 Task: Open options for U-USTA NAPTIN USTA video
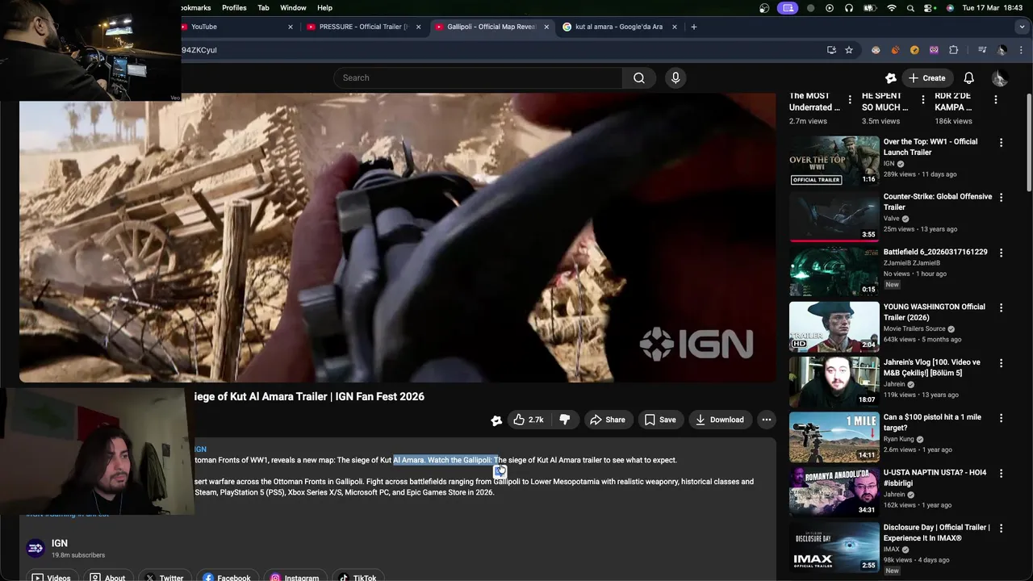[1001, 473]
